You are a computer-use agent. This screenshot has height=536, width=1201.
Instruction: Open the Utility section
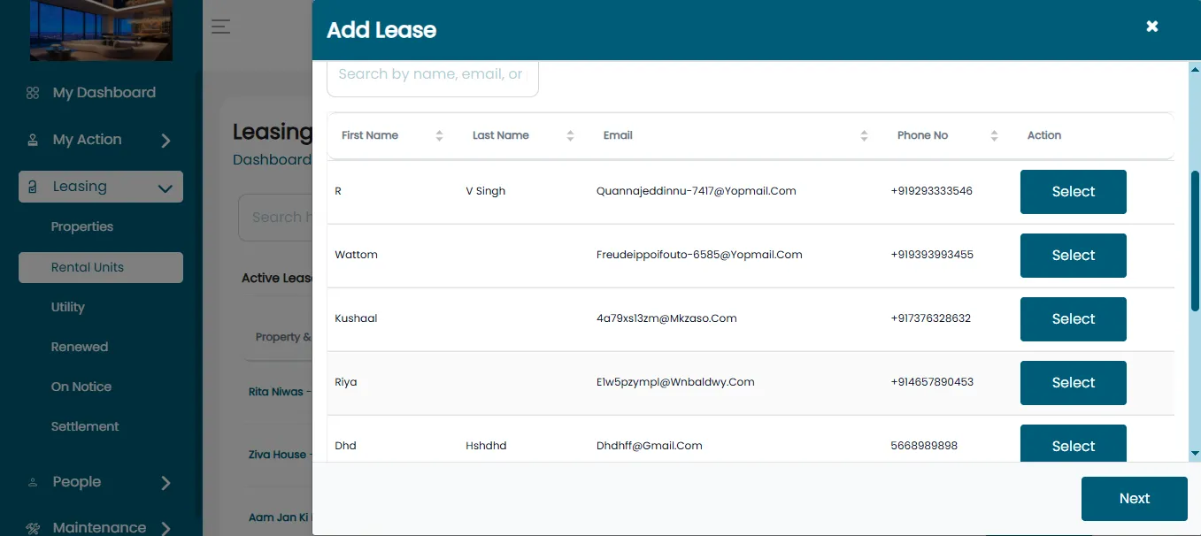click(x=68, y=307)
